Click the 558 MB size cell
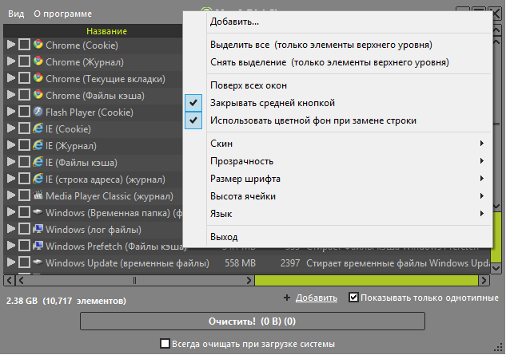Image resolution: width=506 pixels, height=355 pixels. click(240, 263)
